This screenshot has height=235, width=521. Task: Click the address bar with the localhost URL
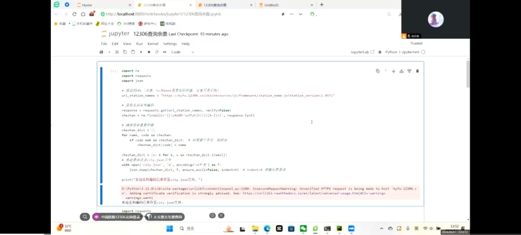[x=163, y=14]
